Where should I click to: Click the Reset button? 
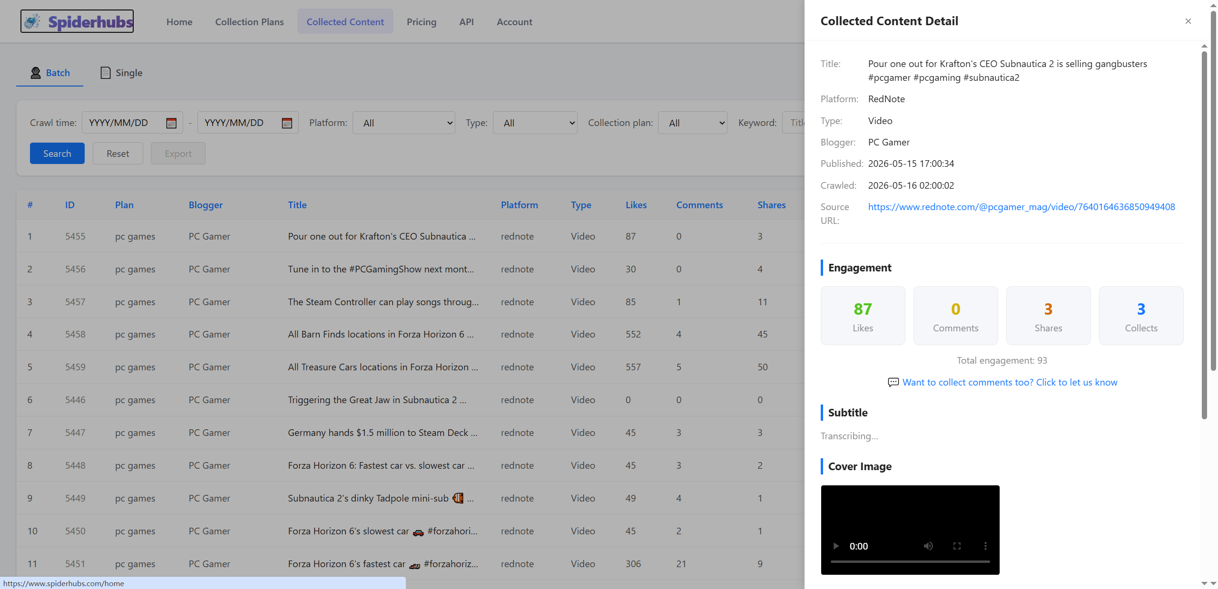118,154
